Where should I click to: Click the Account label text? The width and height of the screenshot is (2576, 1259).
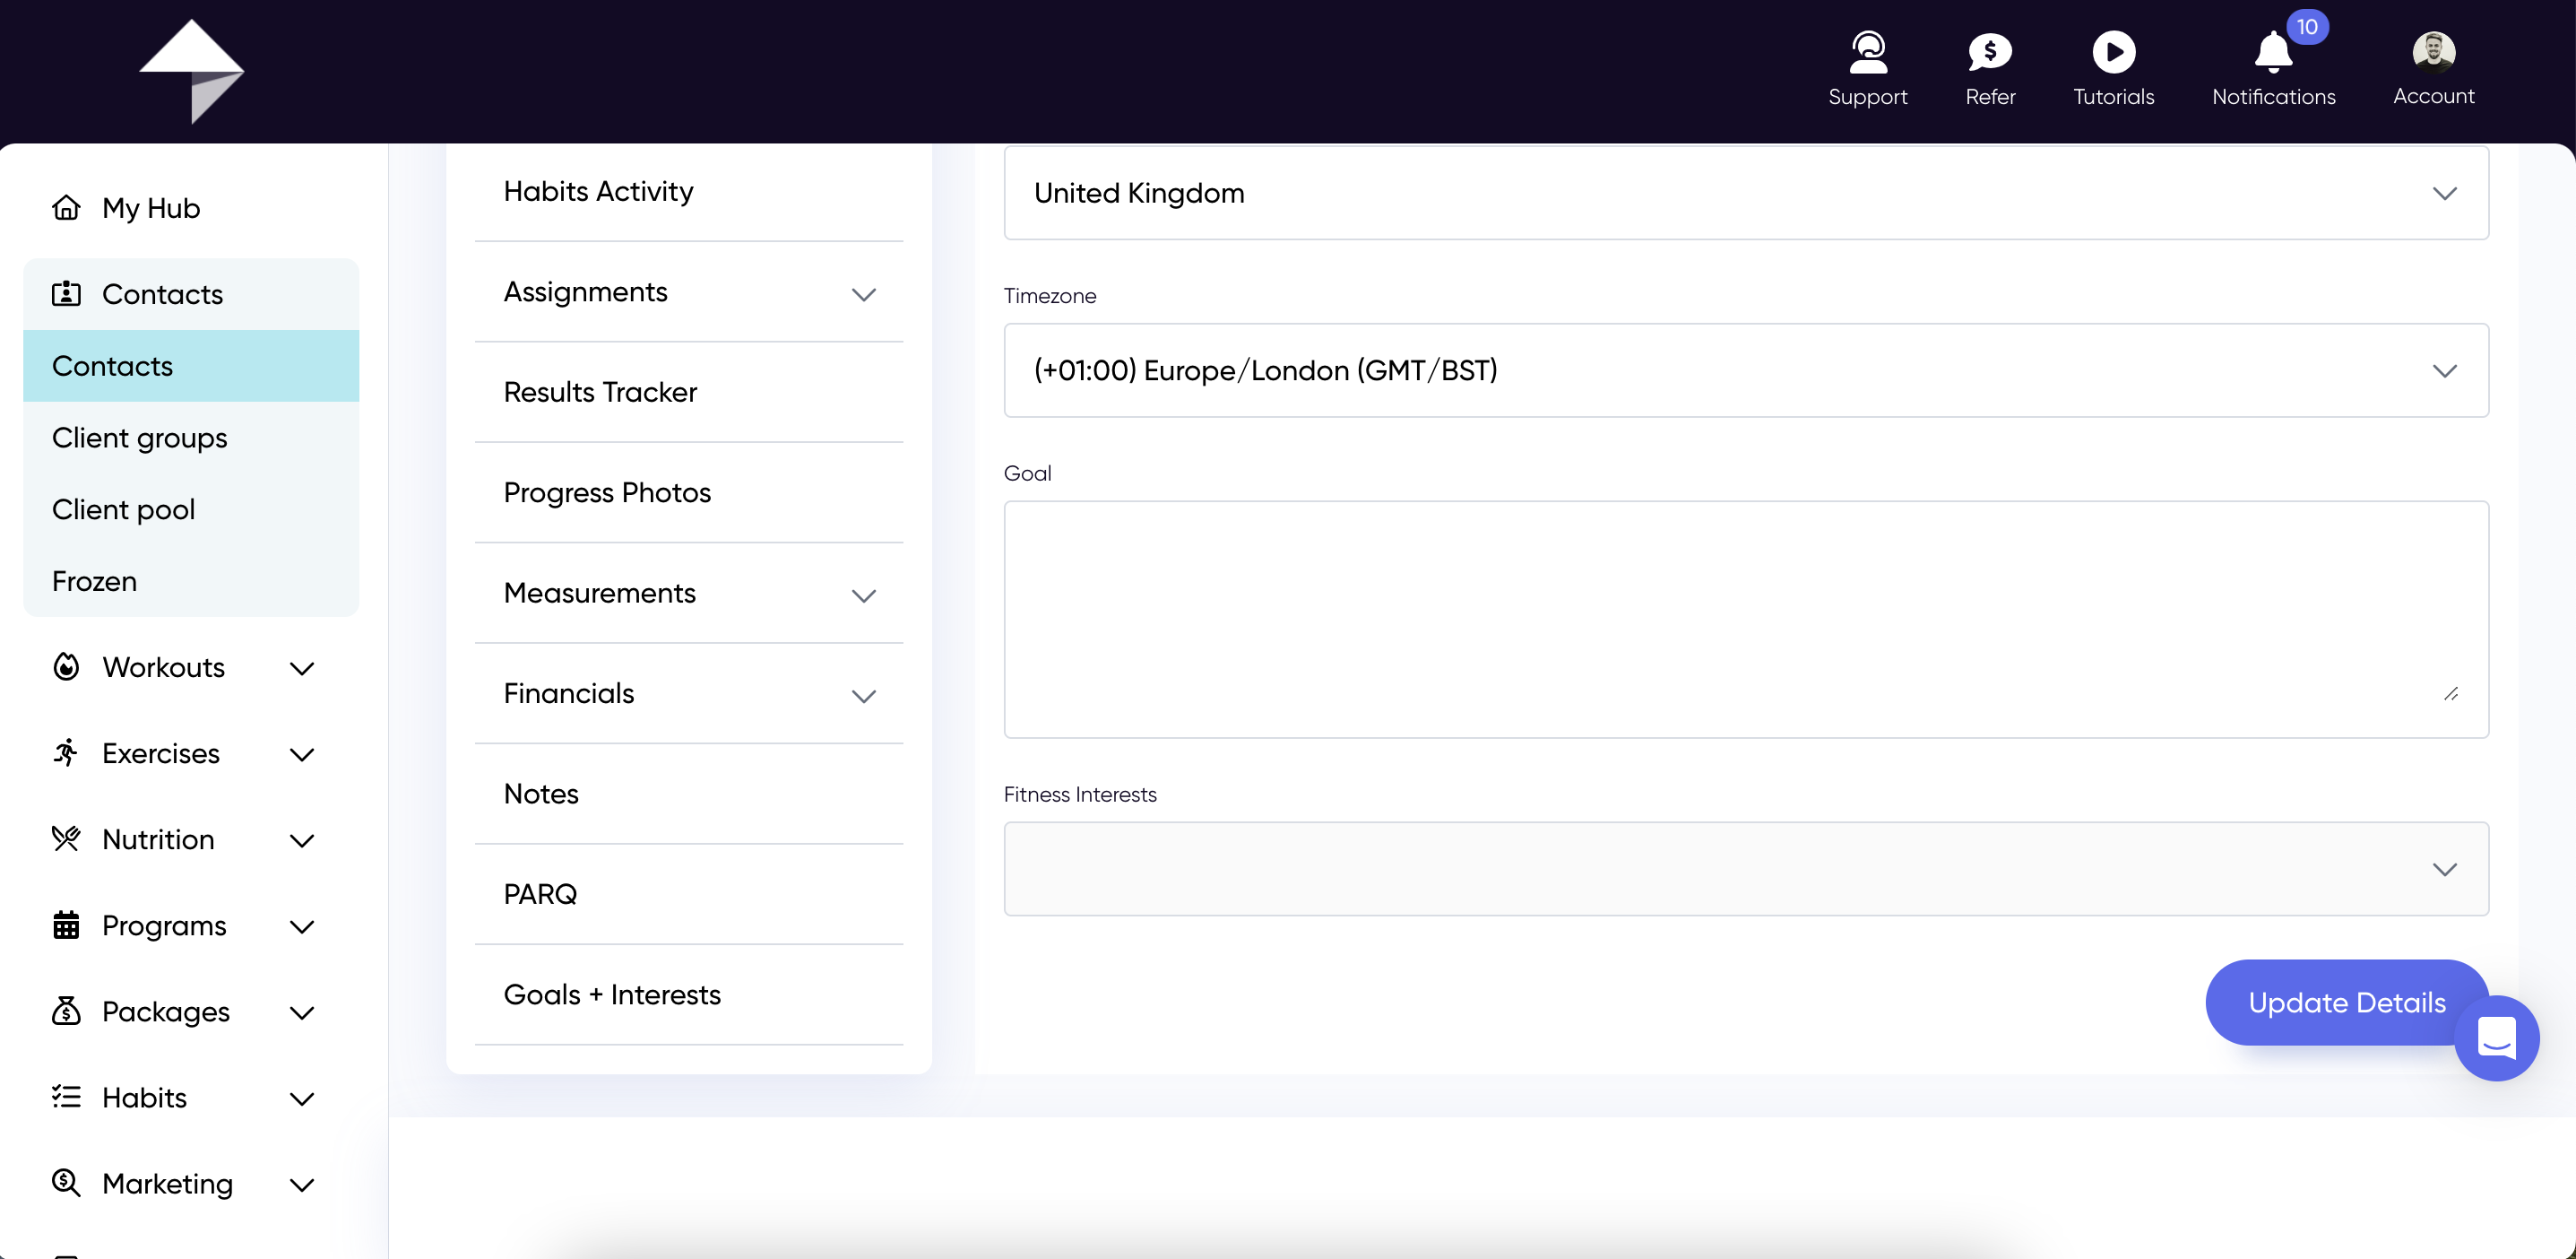[2433, 96]
